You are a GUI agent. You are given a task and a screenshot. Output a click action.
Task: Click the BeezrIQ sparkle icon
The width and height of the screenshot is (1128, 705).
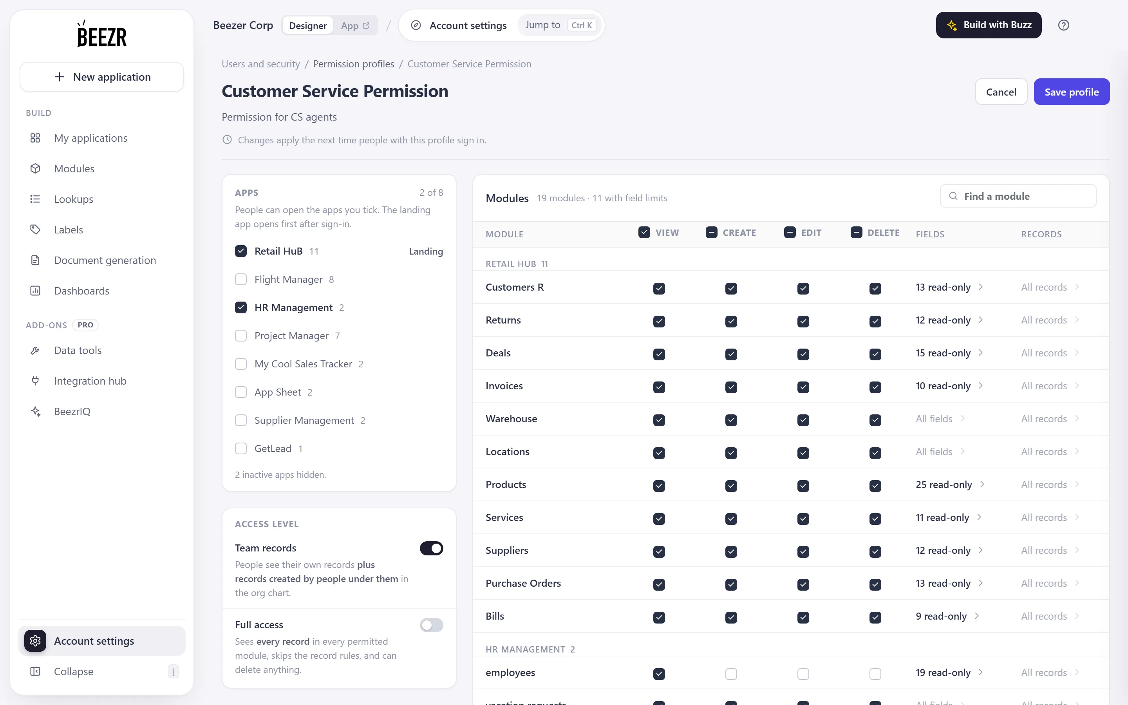pos(35,412)
